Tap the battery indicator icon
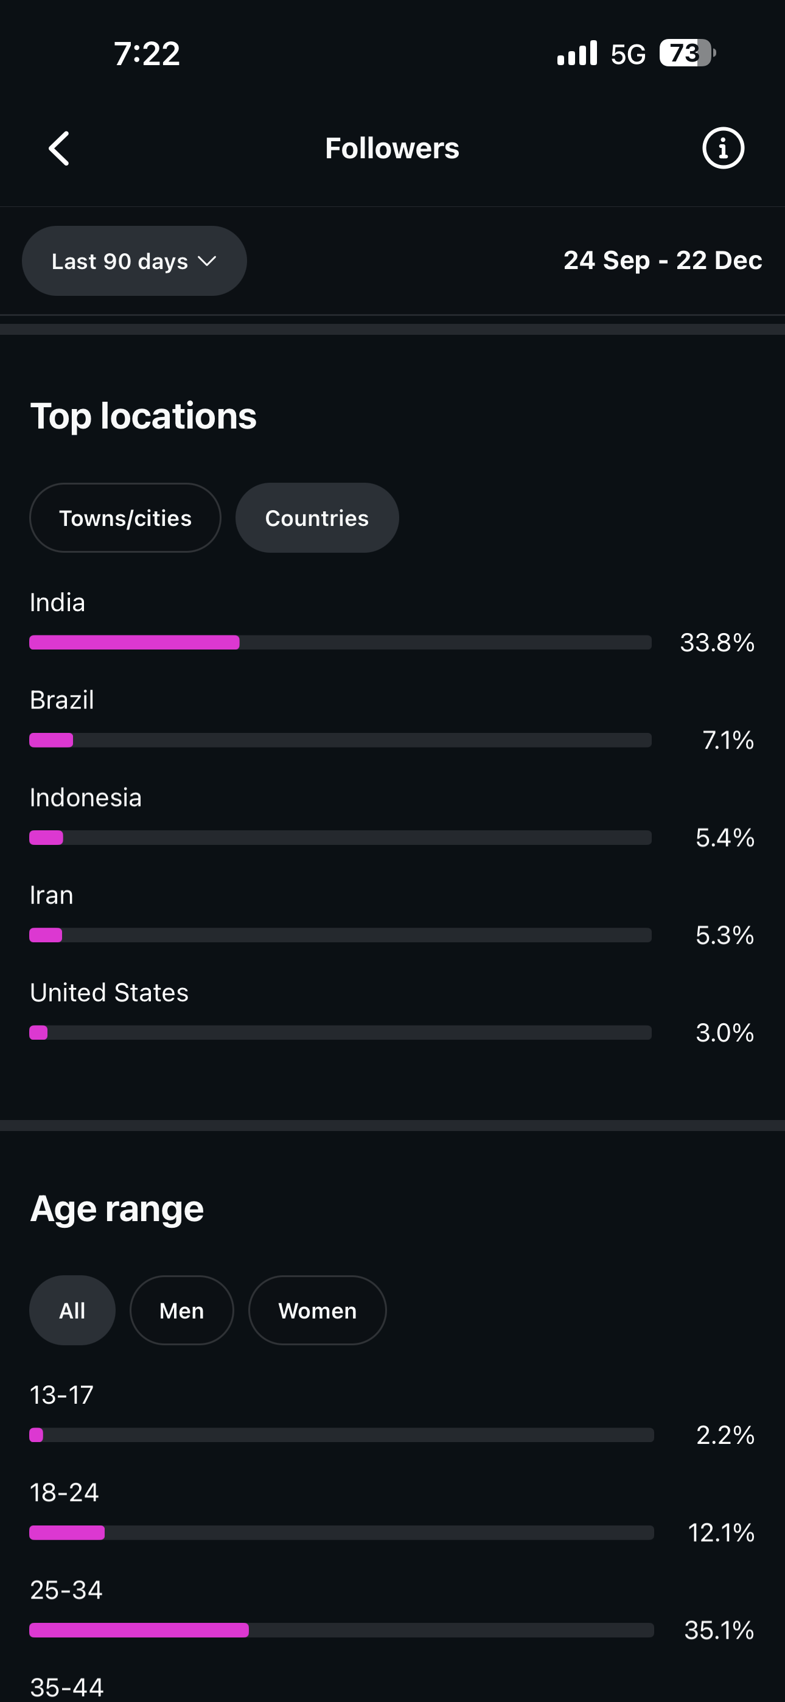This screenshot has height=1702, width=785. 686,53
